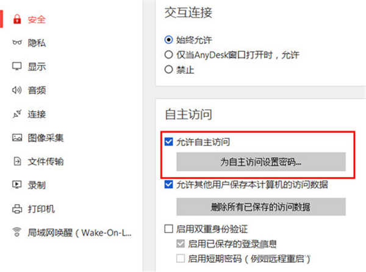Click 为自主访问设置密码 button

tap(261, 162)
